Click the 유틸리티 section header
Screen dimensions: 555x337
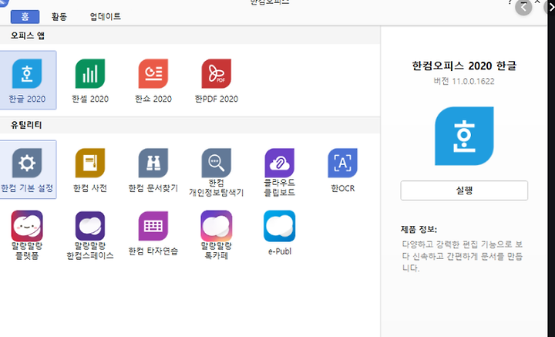tap(26, 125)
